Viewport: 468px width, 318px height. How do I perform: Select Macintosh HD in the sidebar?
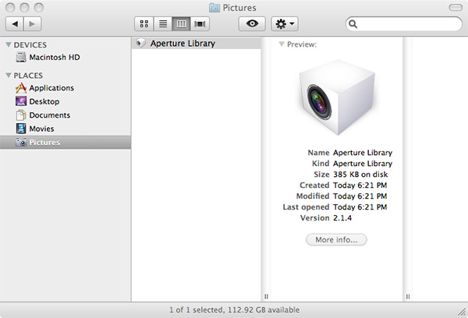pyautogui.click(x=66, y=57)
